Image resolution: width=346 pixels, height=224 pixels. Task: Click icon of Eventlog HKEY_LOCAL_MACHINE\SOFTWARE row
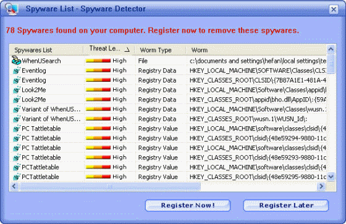pos(17,71)
